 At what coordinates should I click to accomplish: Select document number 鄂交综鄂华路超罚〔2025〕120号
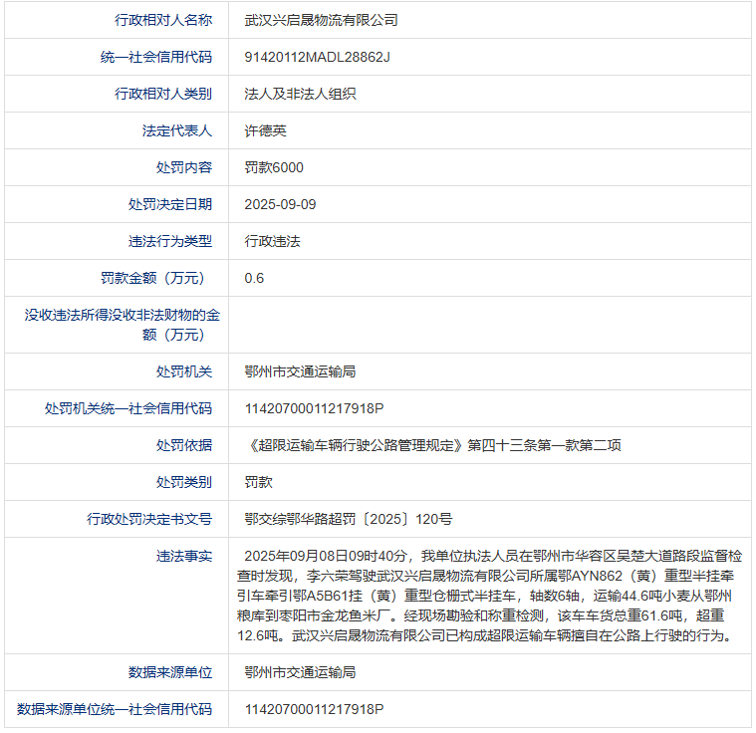(349, 519)
